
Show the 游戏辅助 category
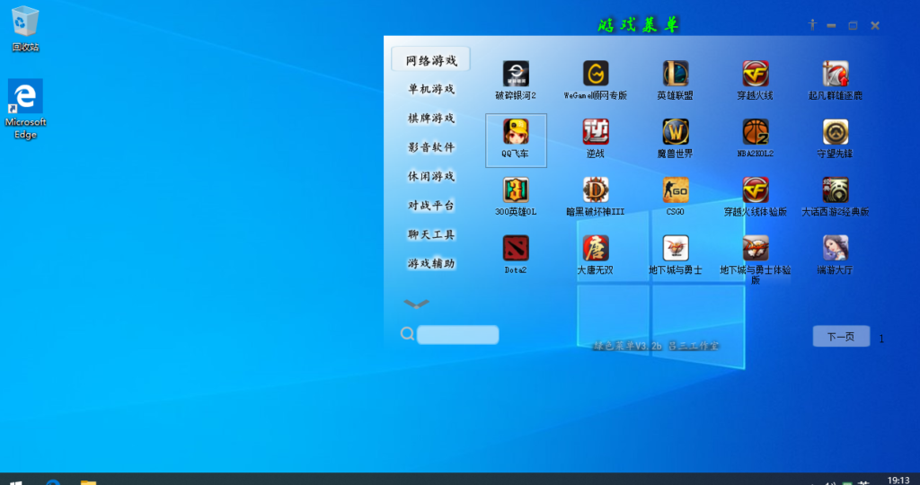pyautogui.click(x=431, y=263)
